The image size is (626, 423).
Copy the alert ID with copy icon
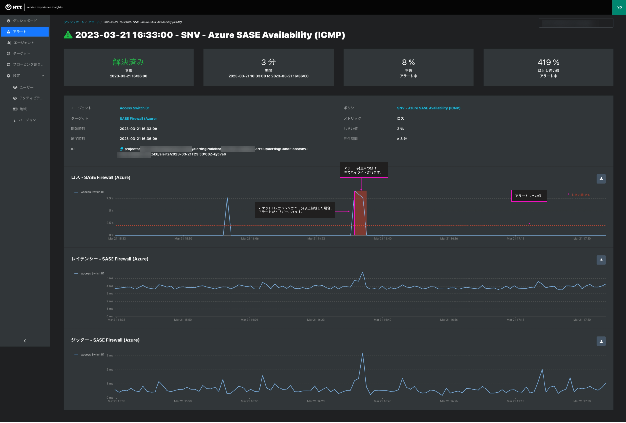(122, 149)
